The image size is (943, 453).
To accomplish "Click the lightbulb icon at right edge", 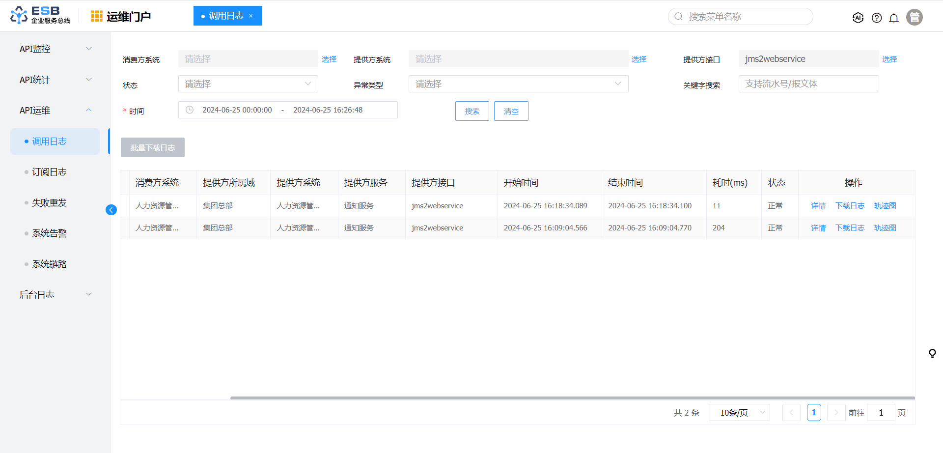I will [932, 353].
